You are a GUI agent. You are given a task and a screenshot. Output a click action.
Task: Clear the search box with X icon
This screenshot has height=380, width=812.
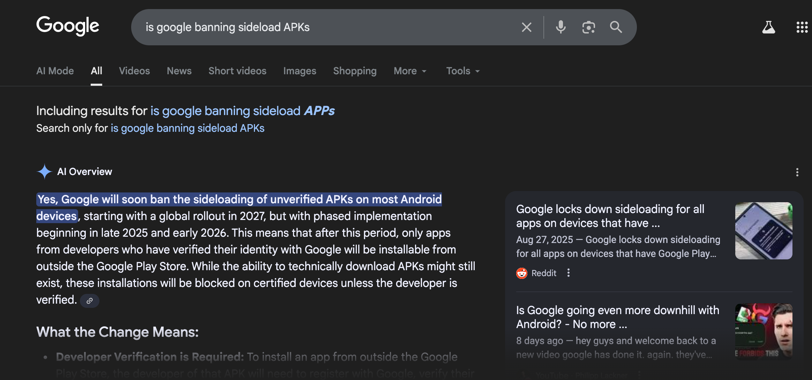[526, 27]
